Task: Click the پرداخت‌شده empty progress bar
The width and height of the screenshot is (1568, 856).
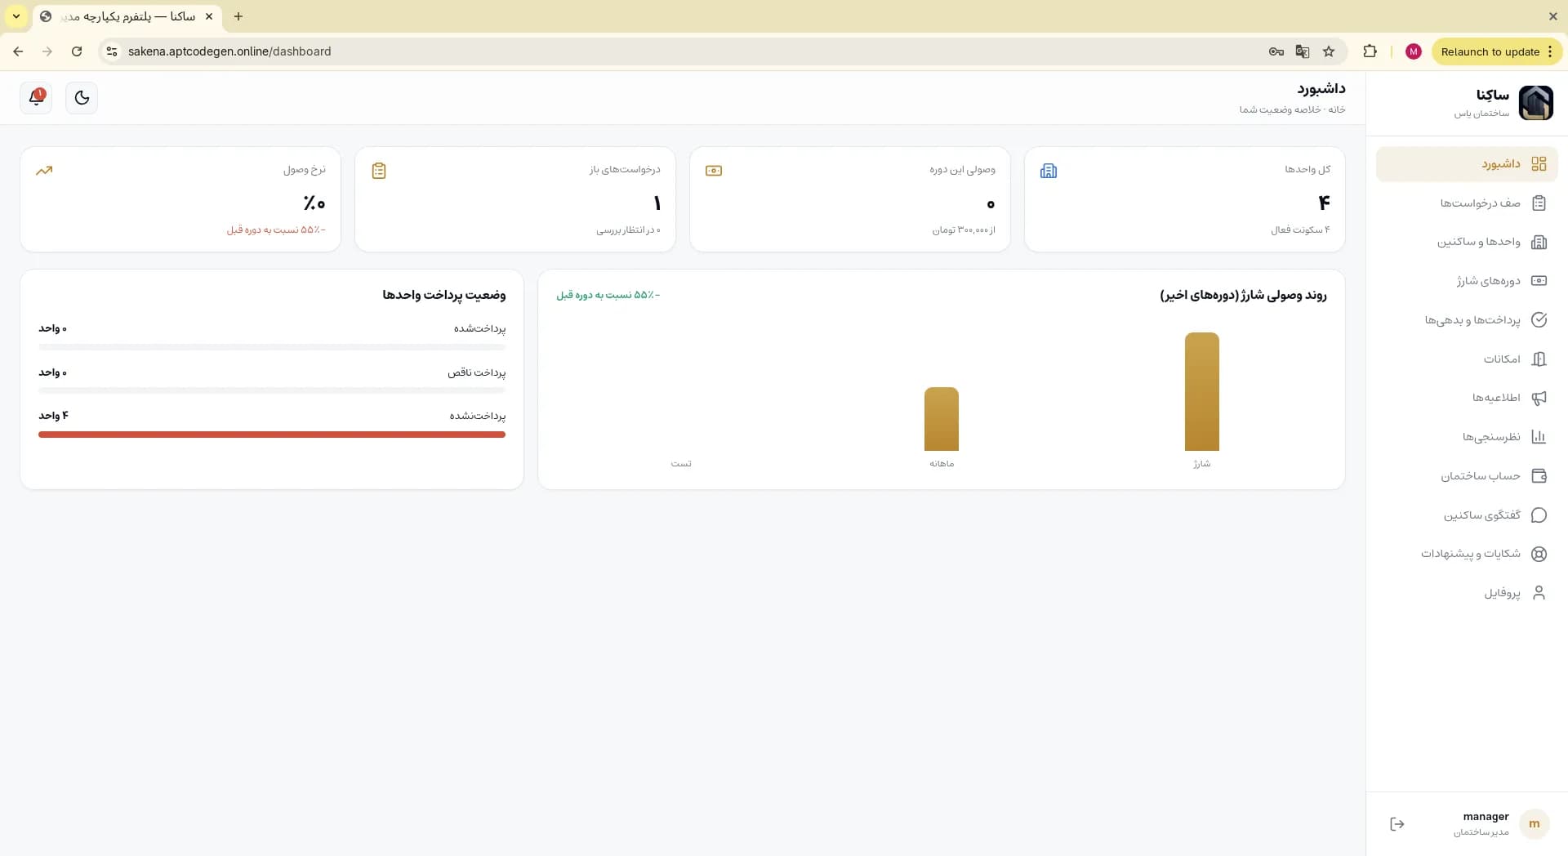Action: 272,347
